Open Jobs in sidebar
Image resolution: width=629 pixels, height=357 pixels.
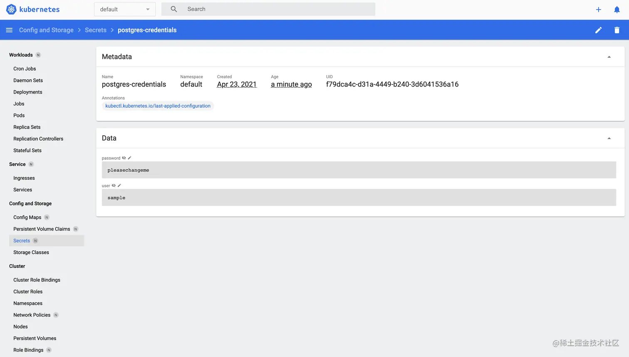[19, 104]
